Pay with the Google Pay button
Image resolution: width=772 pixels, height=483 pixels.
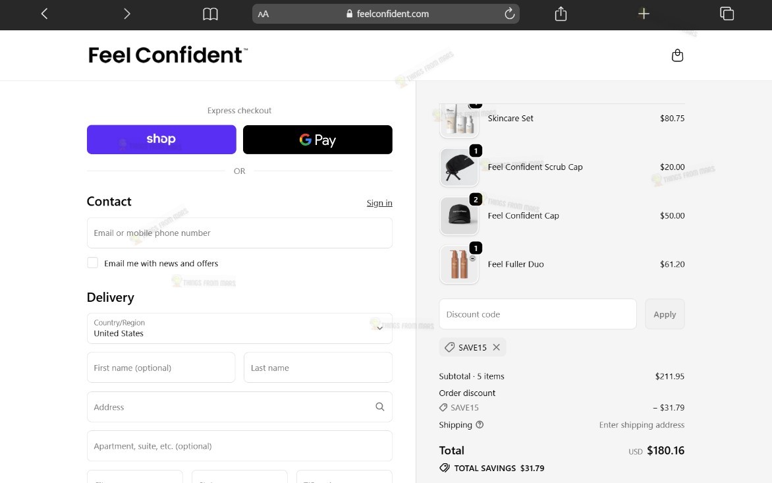click(x=317, y=139)
